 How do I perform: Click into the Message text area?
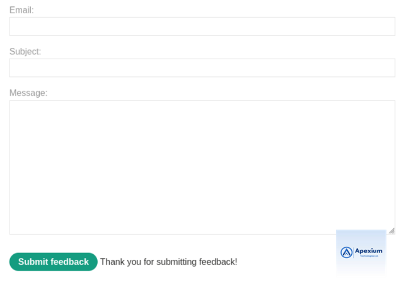[x=202, y=167]
